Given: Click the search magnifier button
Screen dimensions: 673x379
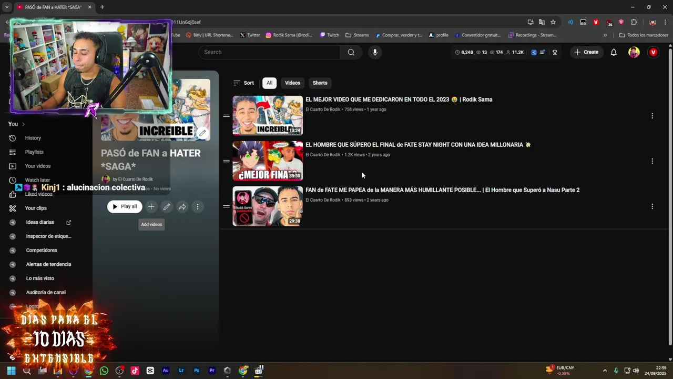Looking at the screenshot, I should tap(351, 52).
